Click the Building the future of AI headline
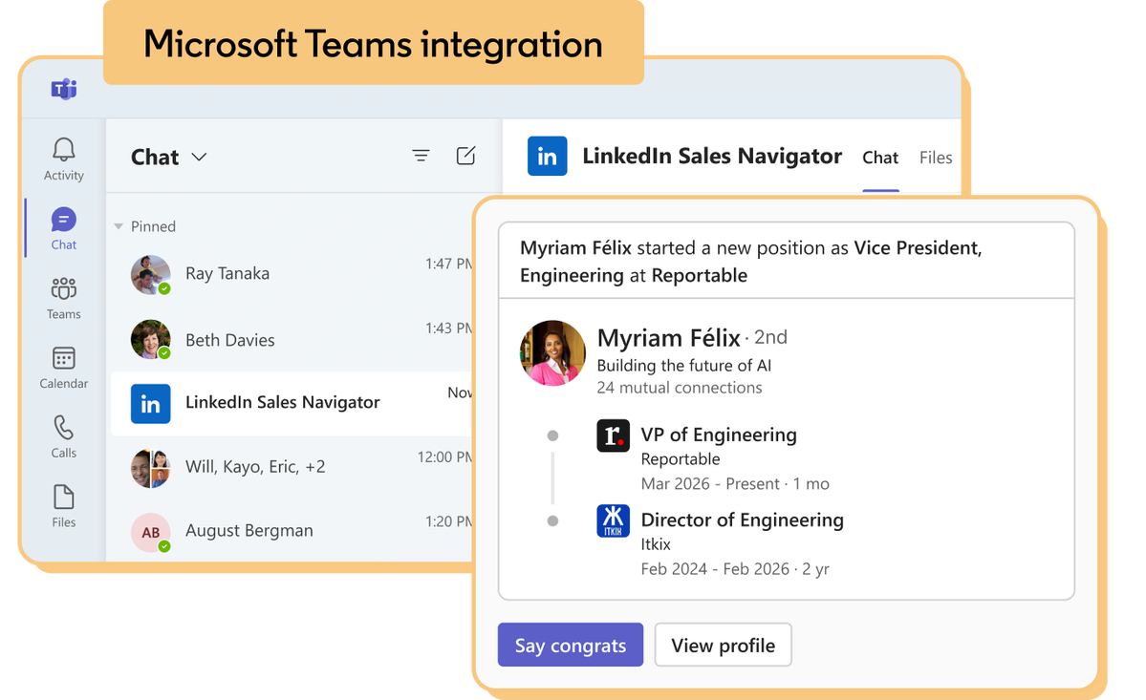1146x700 pixels. [x=684, y=366]
